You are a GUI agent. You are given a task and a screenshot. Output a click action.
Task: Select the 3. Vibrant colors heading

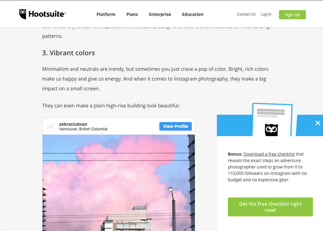coord(69,53)
